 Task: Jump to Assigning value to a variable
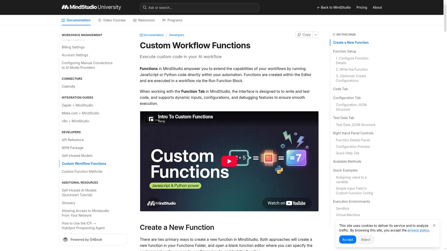(351, 180)
